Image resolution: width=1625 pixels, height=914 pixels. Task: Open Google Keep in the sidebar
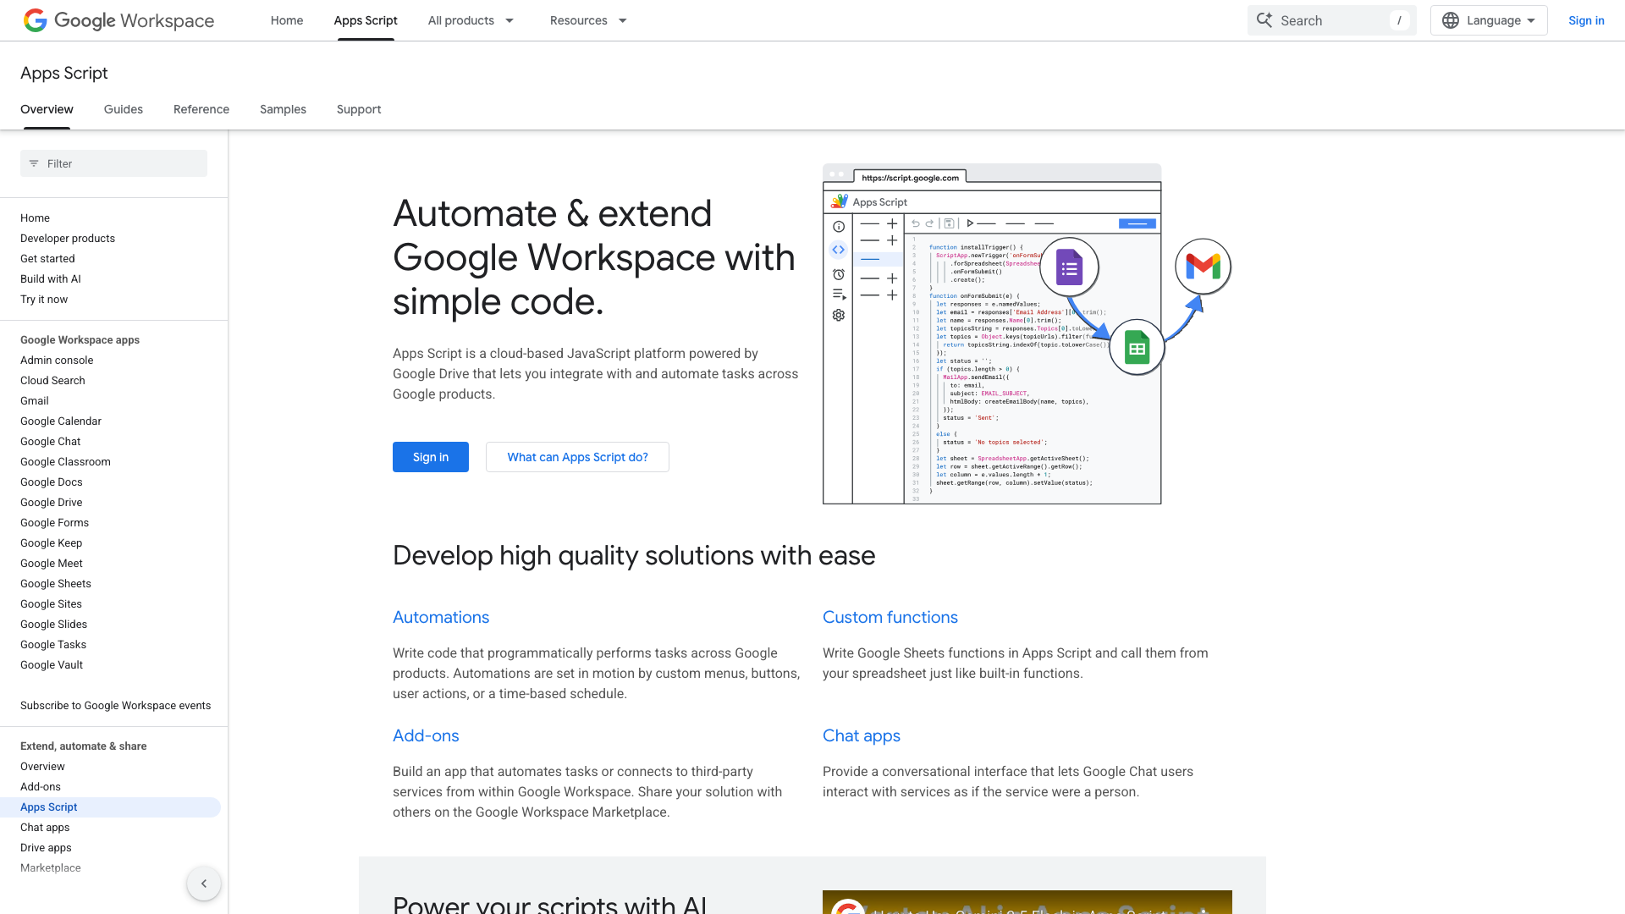(52, 542)
